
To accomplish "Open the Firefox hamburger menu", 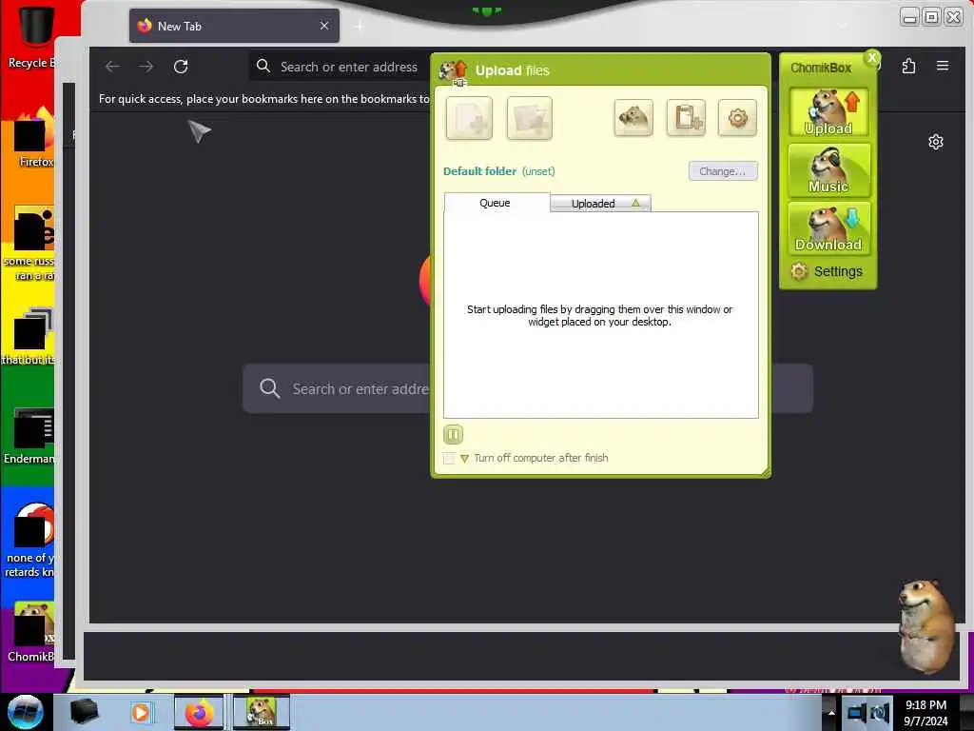I will (943, 66).
